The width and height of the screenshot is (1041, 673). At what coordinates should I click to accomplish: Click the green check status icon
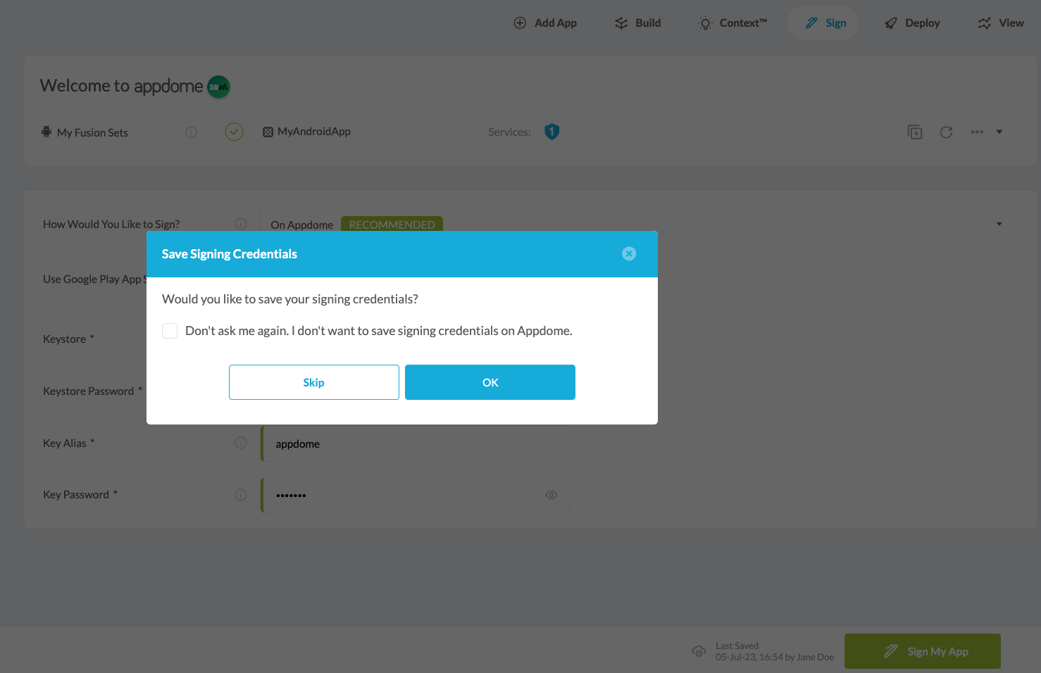(x=234, y=132)
